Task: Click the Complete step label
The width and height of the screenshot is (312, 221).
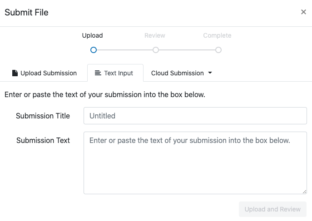Action: point(217,35)
